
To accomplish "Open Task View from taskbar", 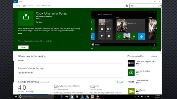I will pyautogui.click(x=56, y=97).
